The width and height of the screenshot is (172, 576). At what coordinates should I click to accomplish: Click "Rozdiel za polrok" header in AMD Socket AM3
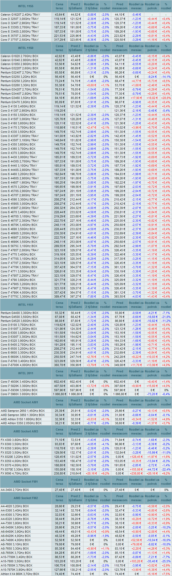pos(152,431)
